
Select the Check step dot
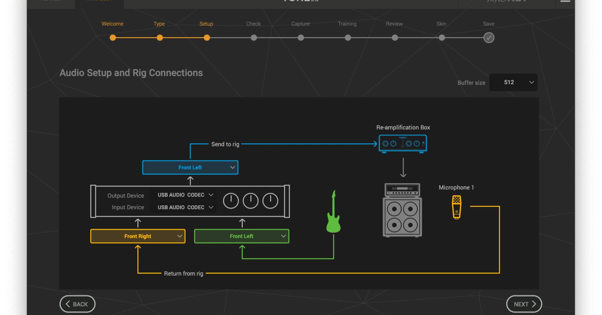point(254,38)
